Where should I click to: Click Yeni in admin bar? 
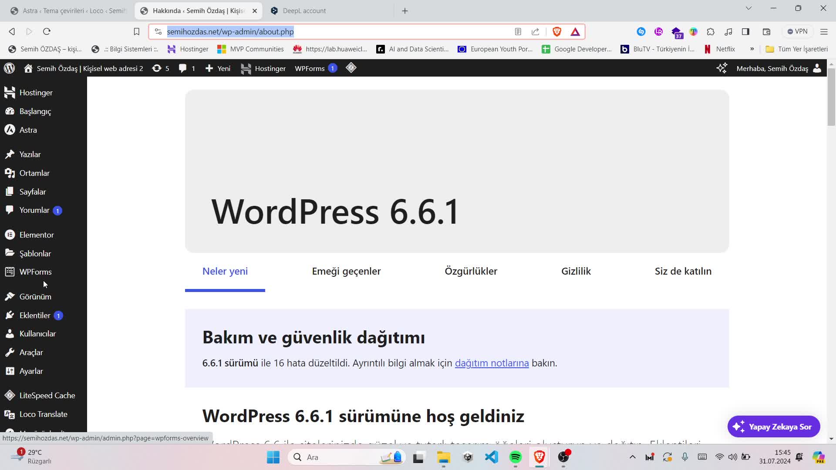click(x=218, y=68)
